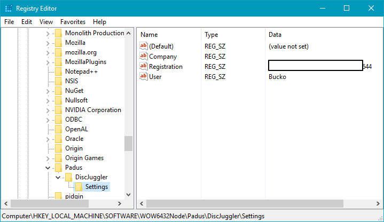Expand the Monolith Production key
The height and width of the screenshot is (222, 384).
coord(48,34)
